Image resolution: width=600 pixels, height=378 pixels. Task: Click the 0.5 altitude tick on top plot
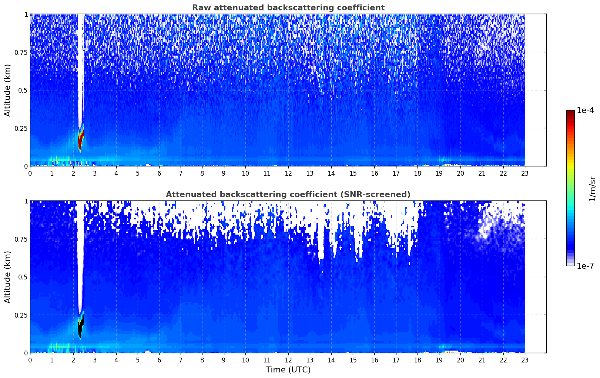[x=23, y=90]
